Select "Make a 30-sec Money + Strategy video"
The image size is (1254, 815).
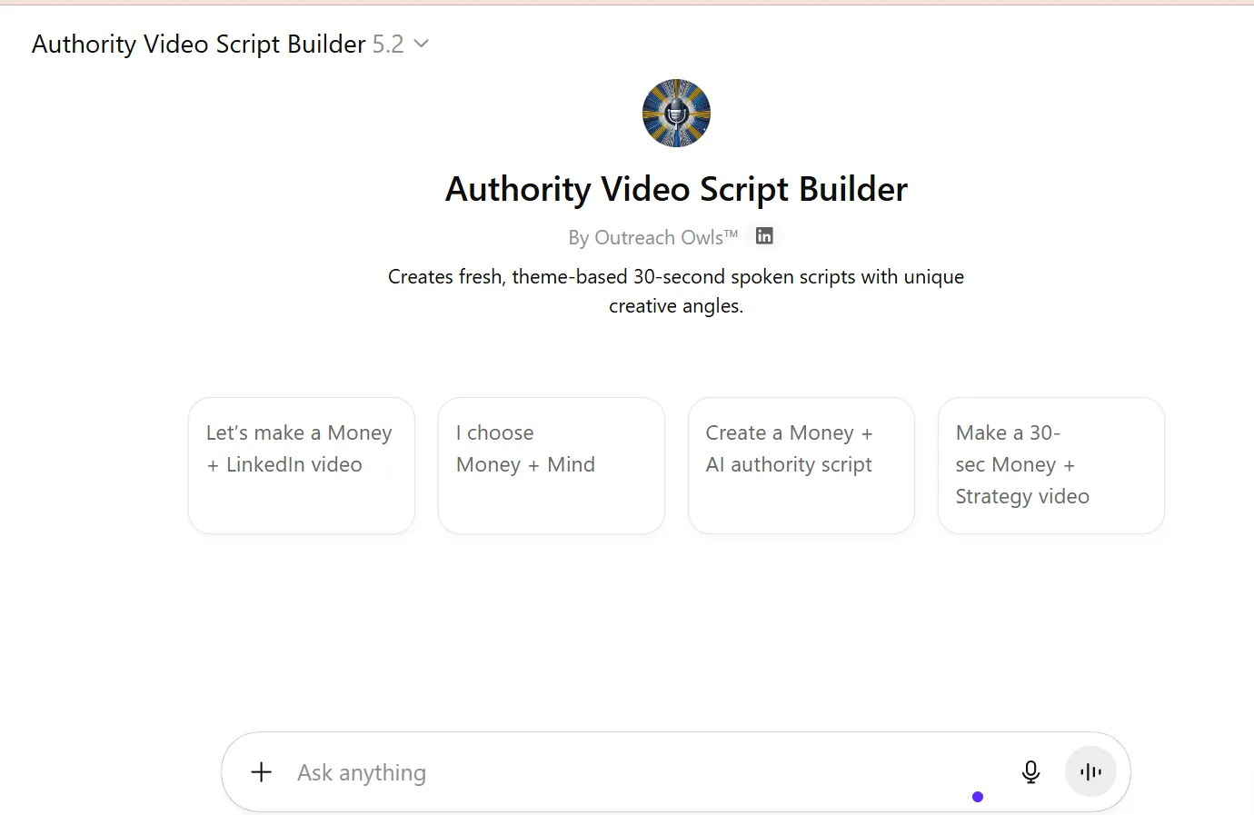(x=1051, y=465)
